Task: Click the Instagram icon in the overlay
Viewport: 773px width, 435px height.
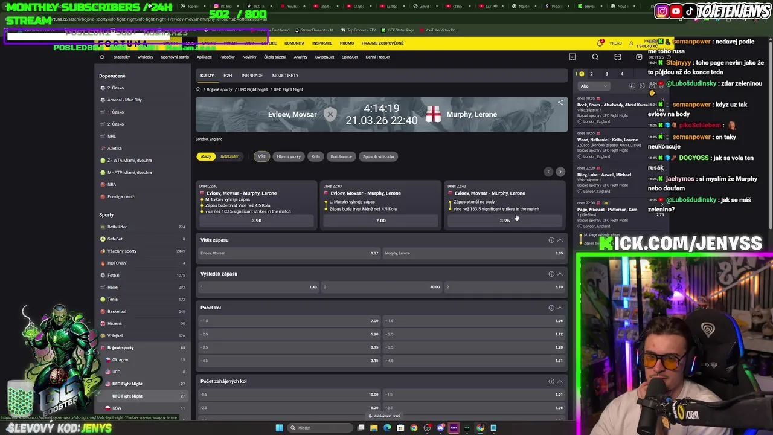Action: [662, 11]
